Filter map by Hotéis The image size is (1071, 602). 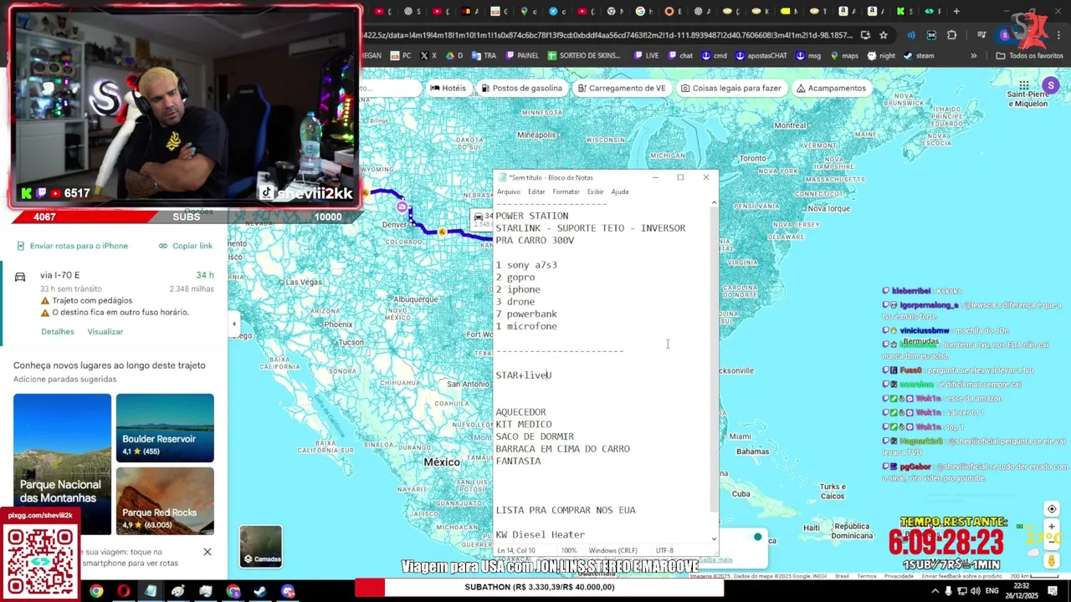coord(448,88)
